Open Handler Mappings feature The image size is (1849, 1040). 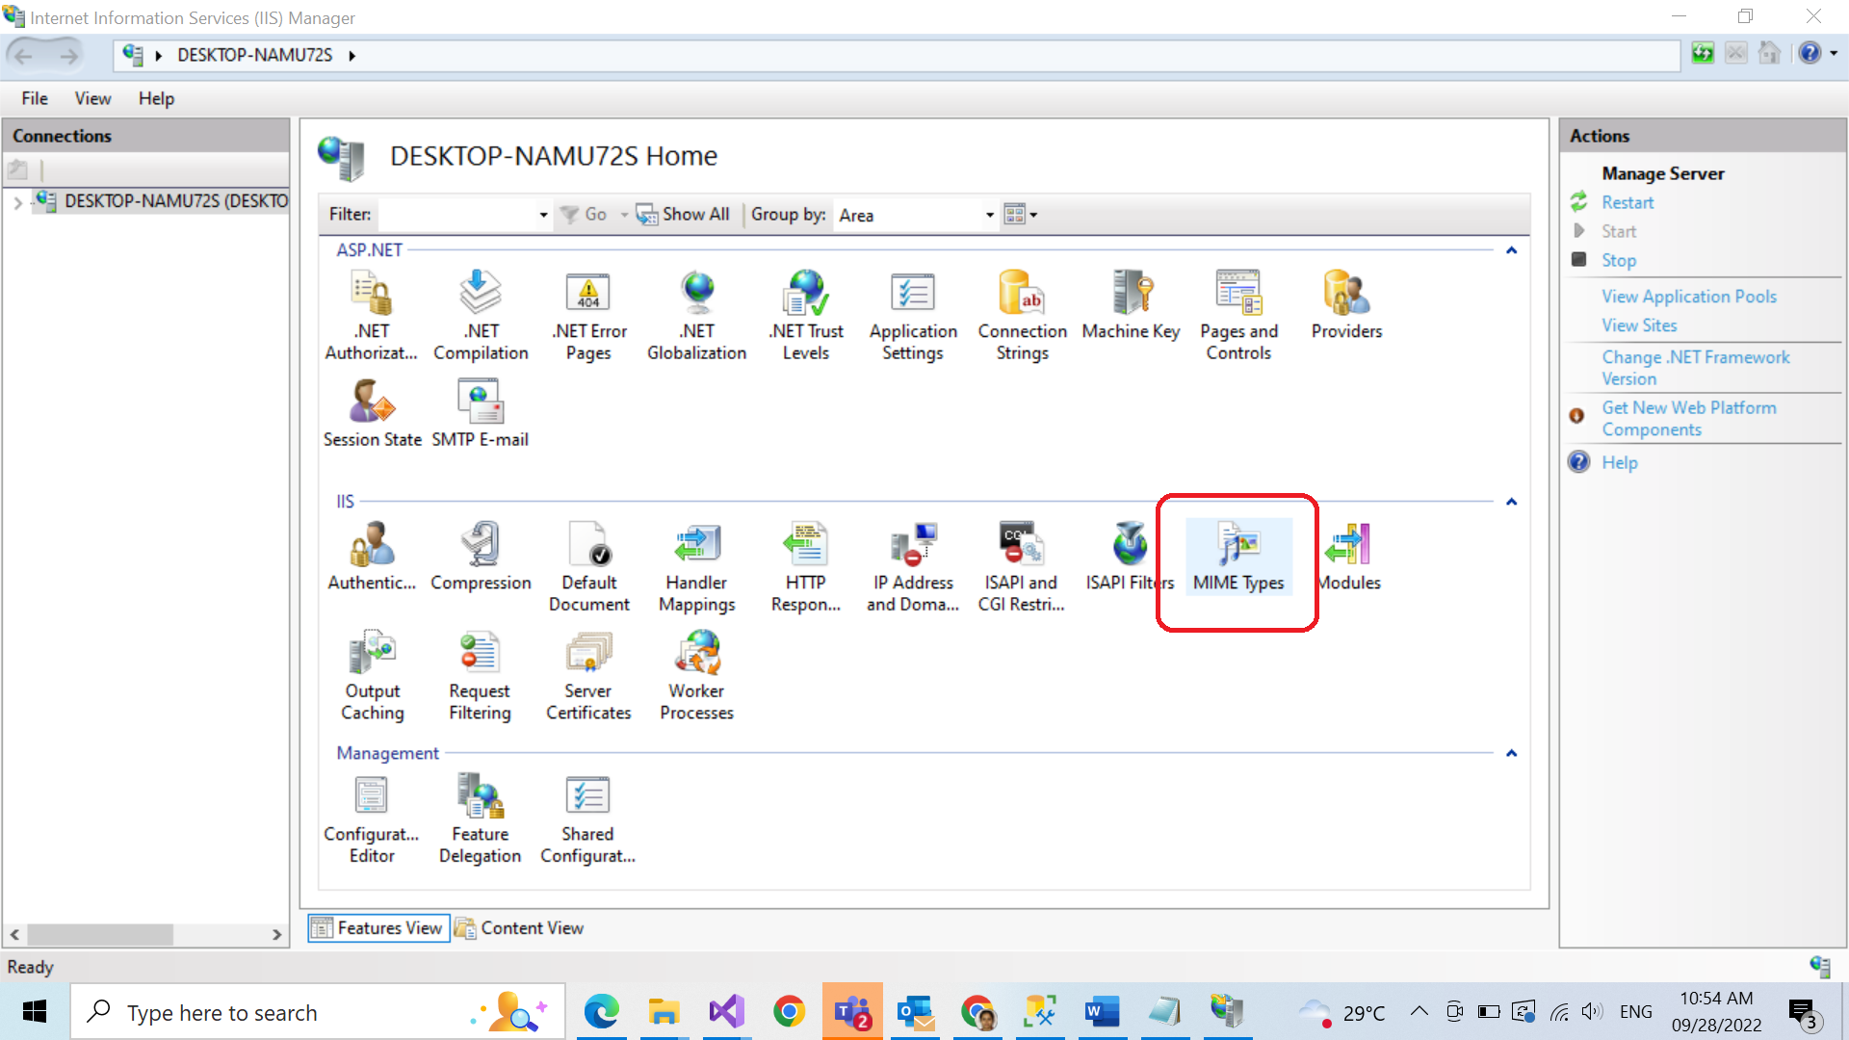pyautogui.click(x=697, y=566)
